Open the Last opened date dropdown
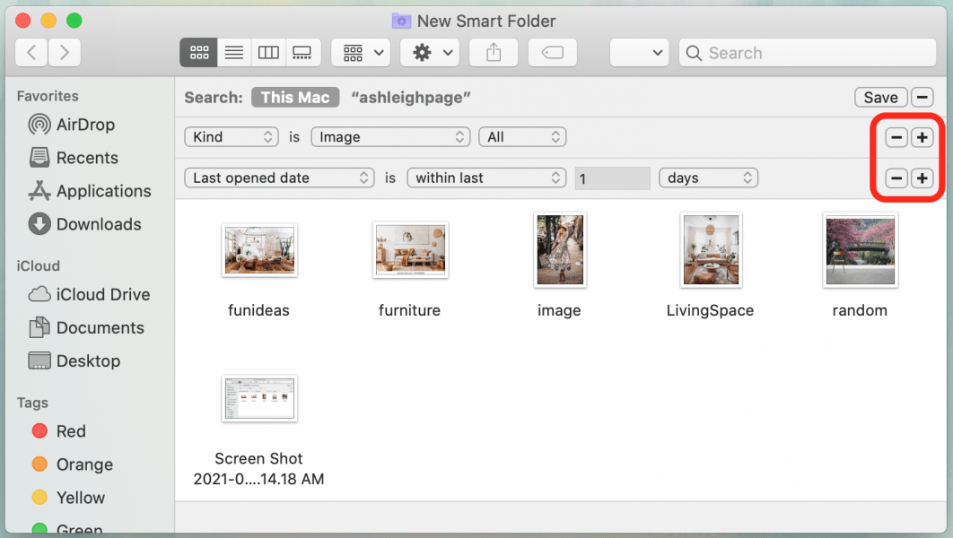Screen dimensions: 953x538 279,178
